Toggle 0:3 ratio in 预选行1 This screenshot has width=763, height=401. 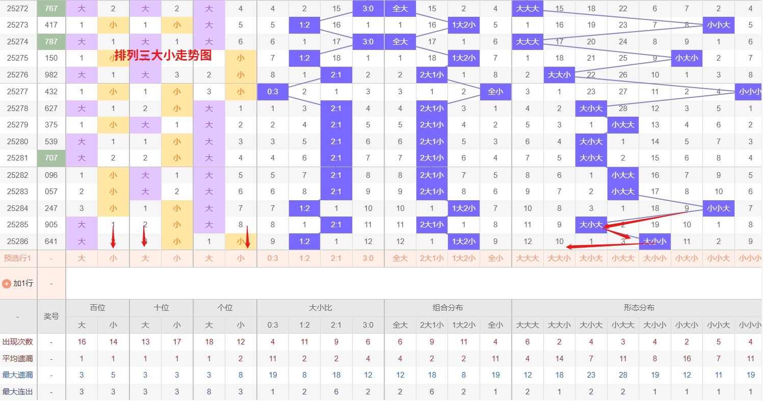pyautogui.click(x=273, y=258)
